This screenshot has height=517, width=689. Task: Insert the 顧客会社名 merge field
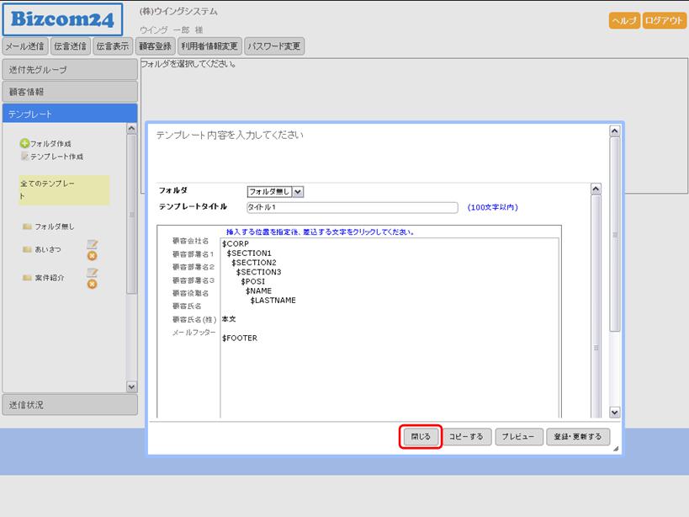click(x=190, y=242)
